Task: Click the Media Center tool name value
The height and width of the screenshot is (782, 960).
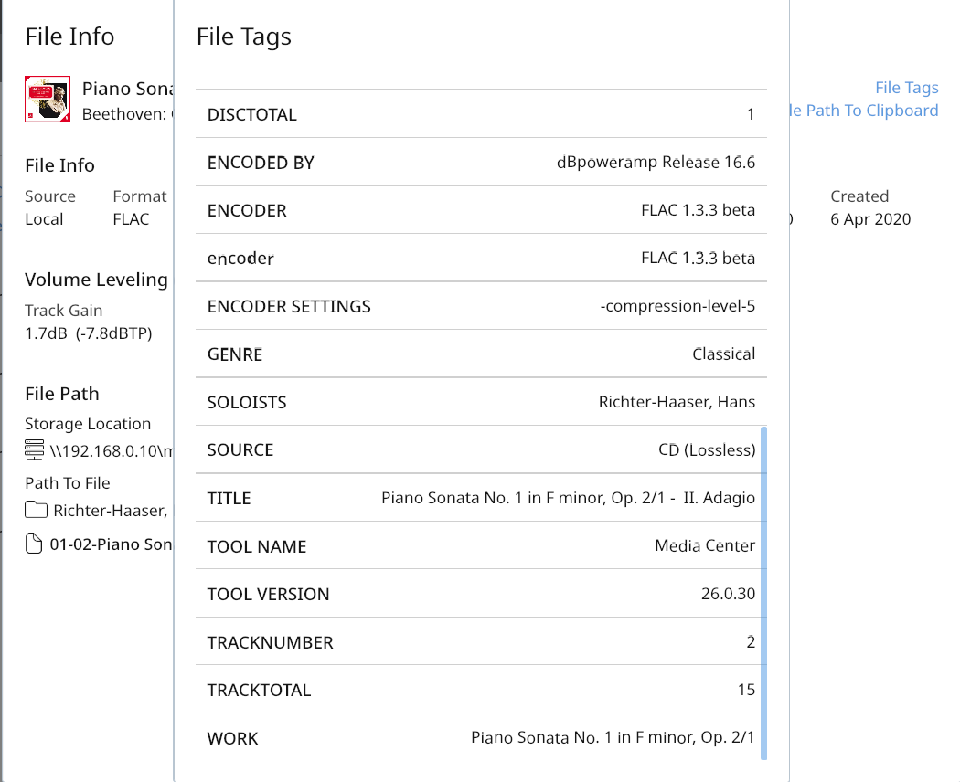Action: (705, 545)
